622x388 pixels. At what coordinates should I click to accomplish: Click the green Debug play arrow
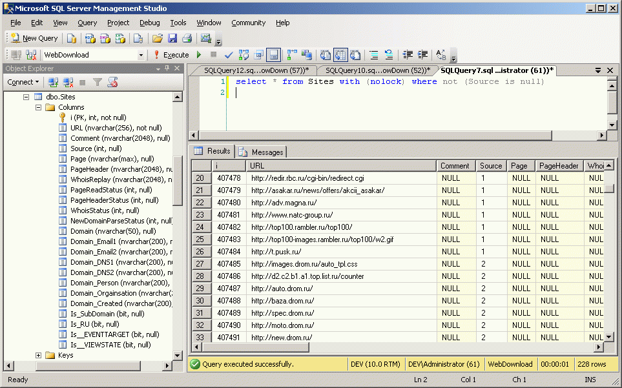tap(199, 55)
